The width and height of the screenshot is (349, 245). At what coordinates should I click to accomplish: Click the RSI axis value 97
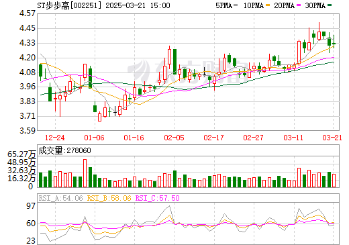[31, 206]
